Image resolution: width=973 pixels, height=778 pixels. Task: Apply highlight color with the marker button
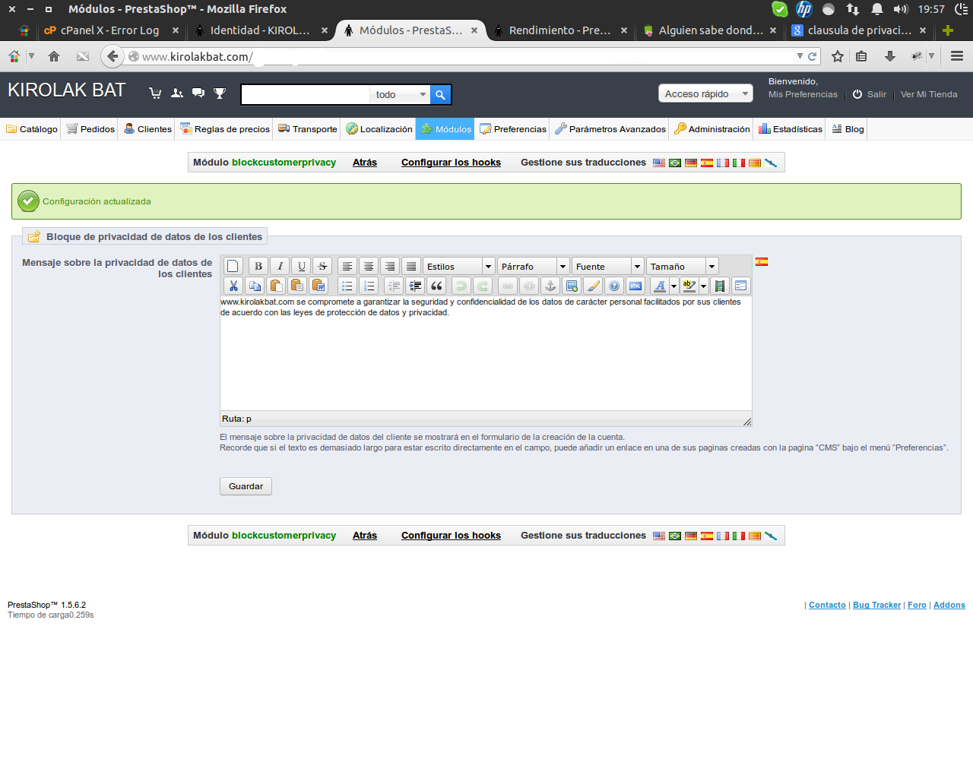click(x=689, y=286)
